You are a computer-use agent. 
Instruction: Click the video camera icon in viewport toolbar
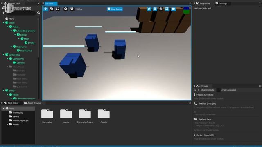click(x=173, y=9)
